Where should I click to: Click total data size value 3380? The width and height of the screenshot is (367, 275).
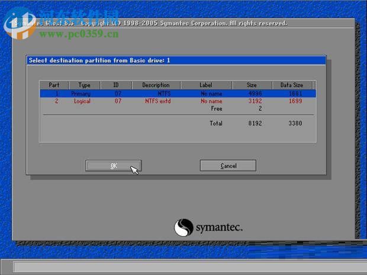tap(295, 123)
